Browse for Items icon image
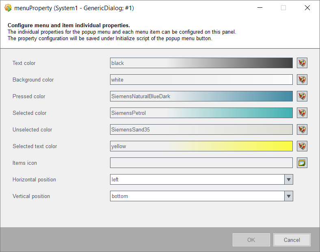Viewport: 320px width, 252px height. 302,163
